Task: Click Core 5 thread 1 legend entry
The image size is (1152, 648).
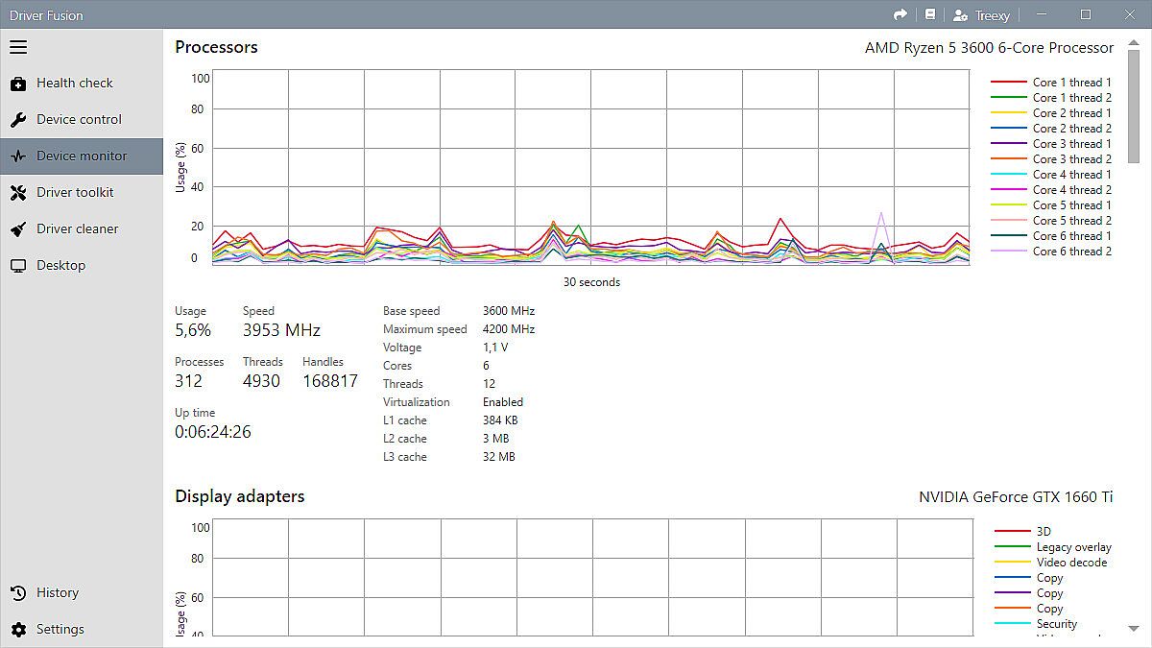Action: click(x=1051, y=205)
